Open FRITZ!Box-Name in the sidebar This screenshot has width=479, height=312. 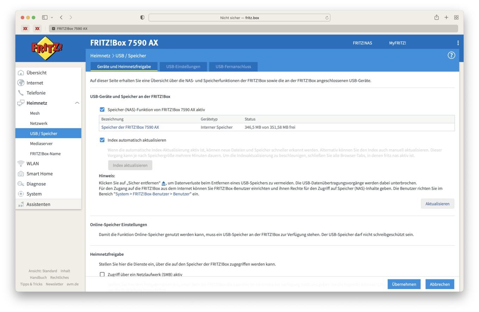(x=45, y=154)
